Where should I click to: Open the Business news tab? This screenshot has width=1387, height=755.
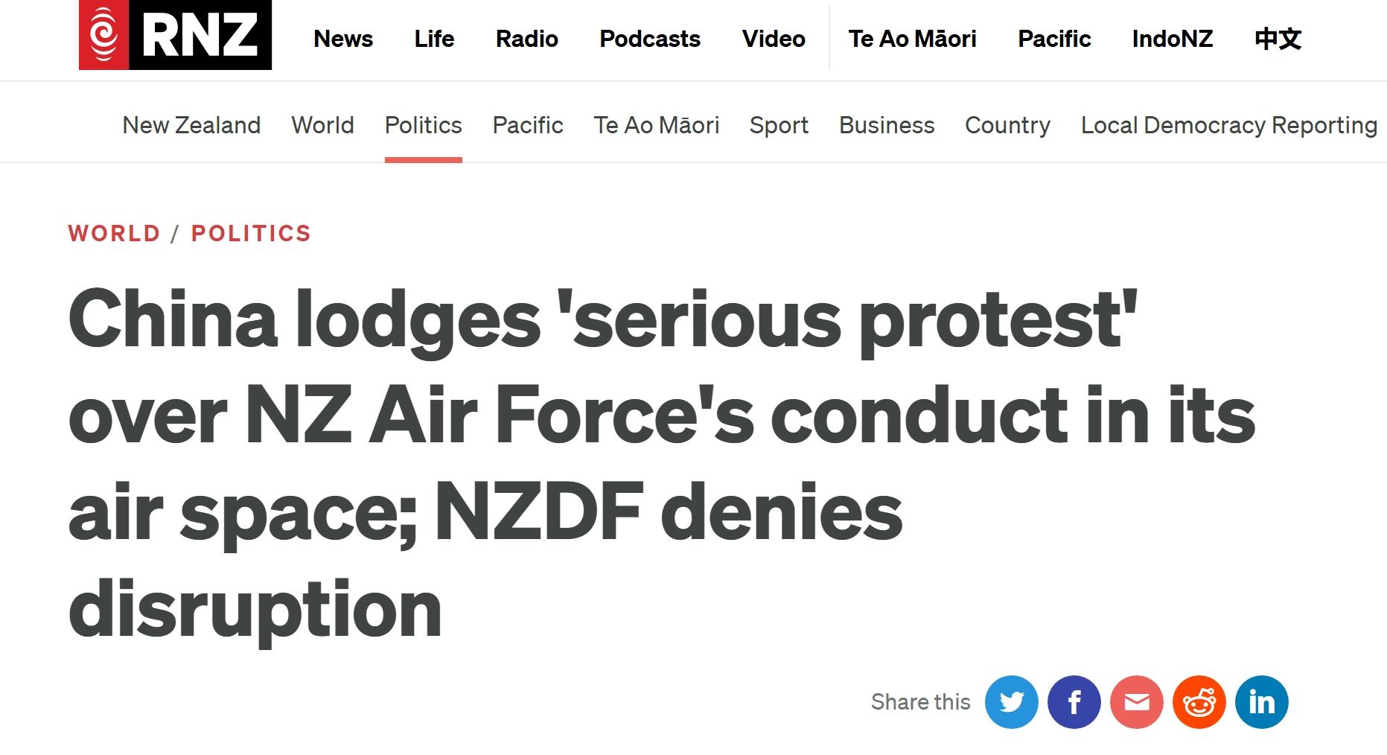pos(886,125)
